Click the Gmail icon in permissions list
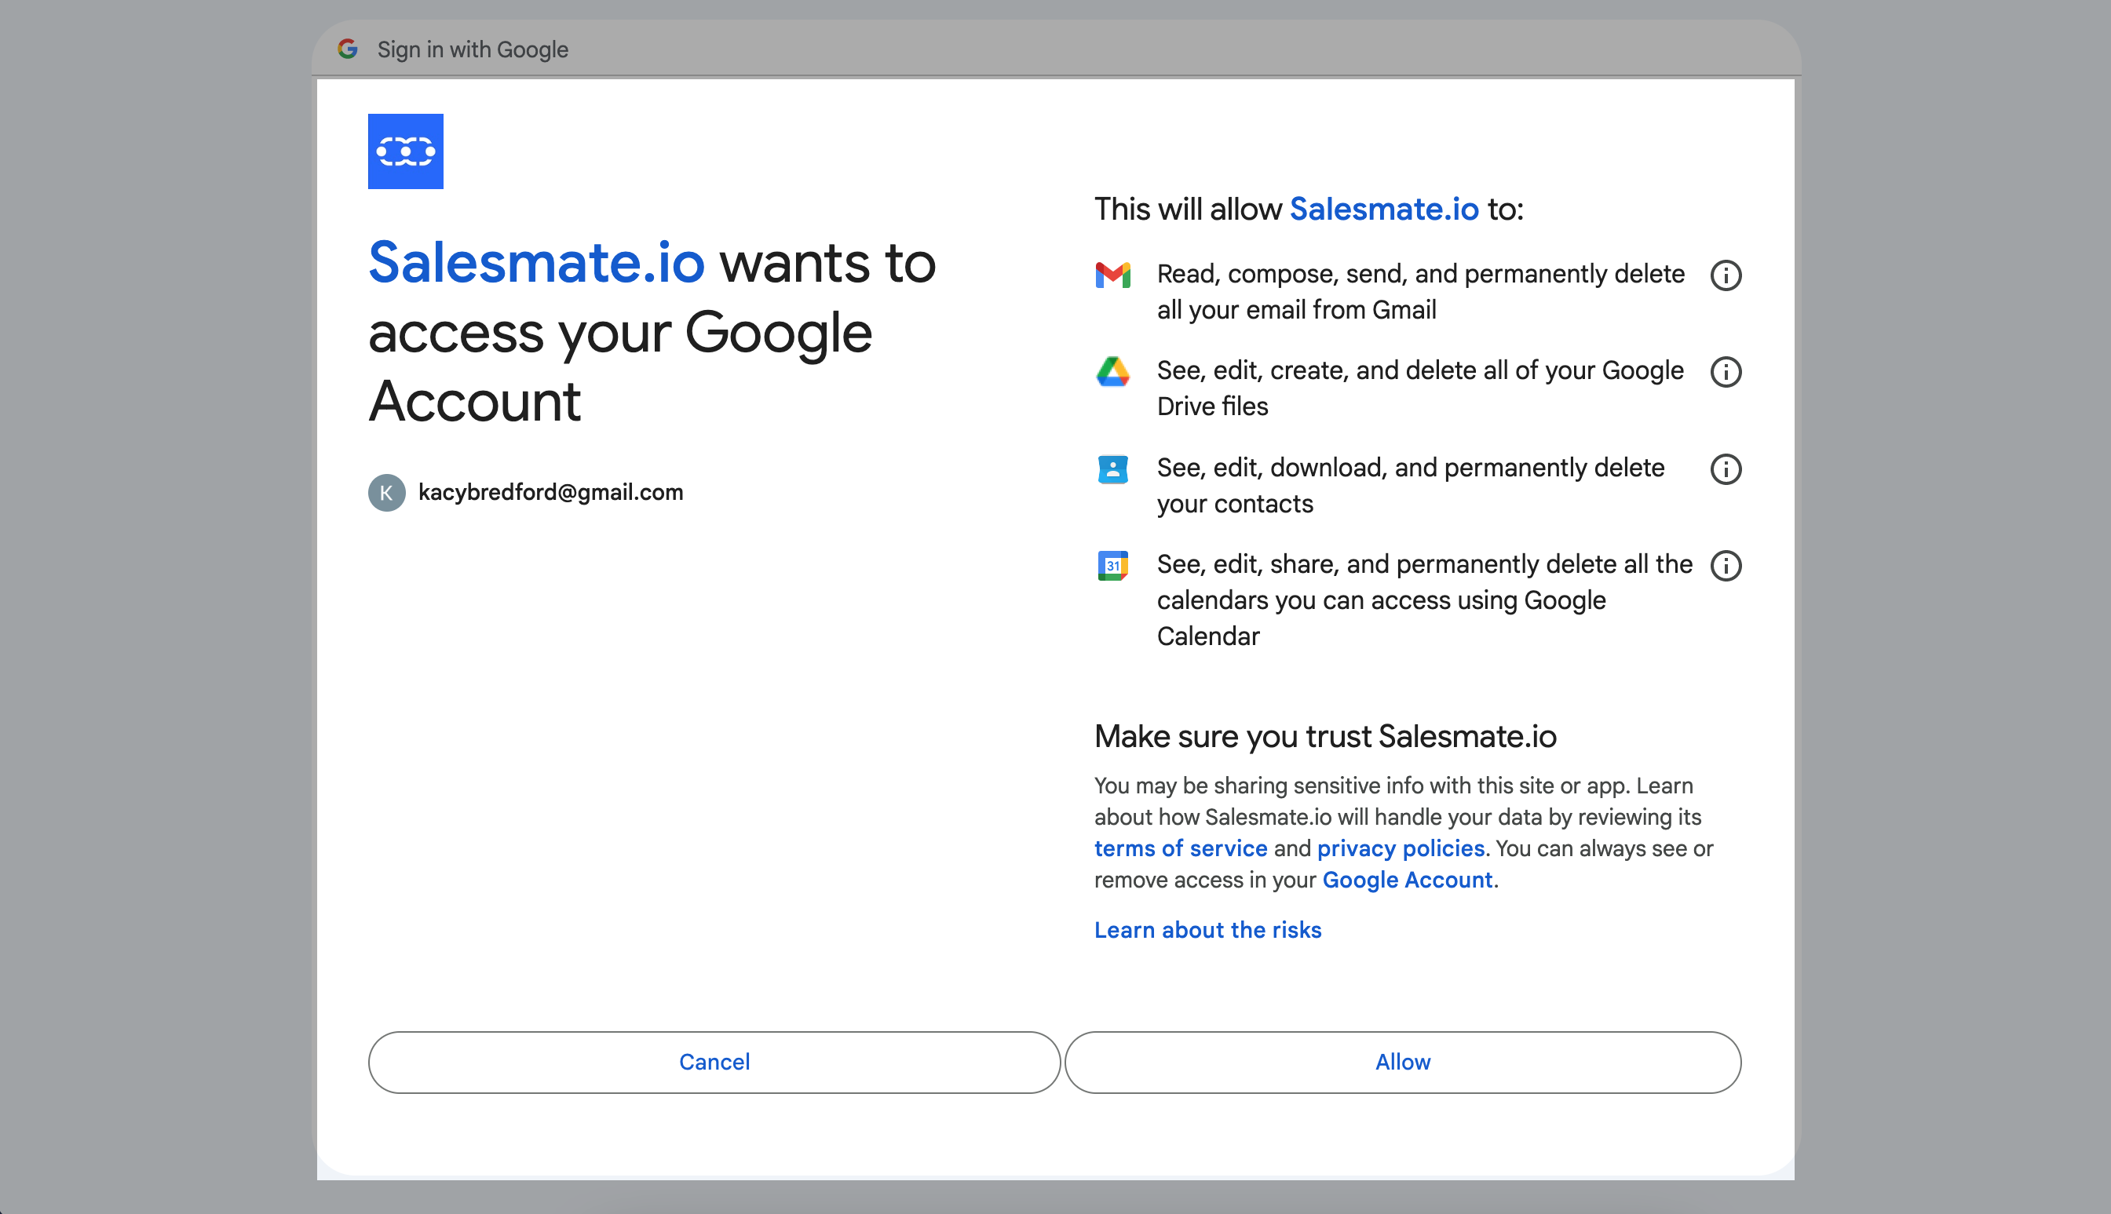 [1112, 275]
